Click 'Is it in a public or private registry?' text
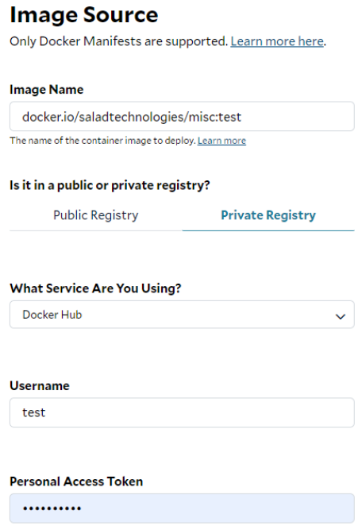This screenshot has width=358, height=526. point(110,185)
